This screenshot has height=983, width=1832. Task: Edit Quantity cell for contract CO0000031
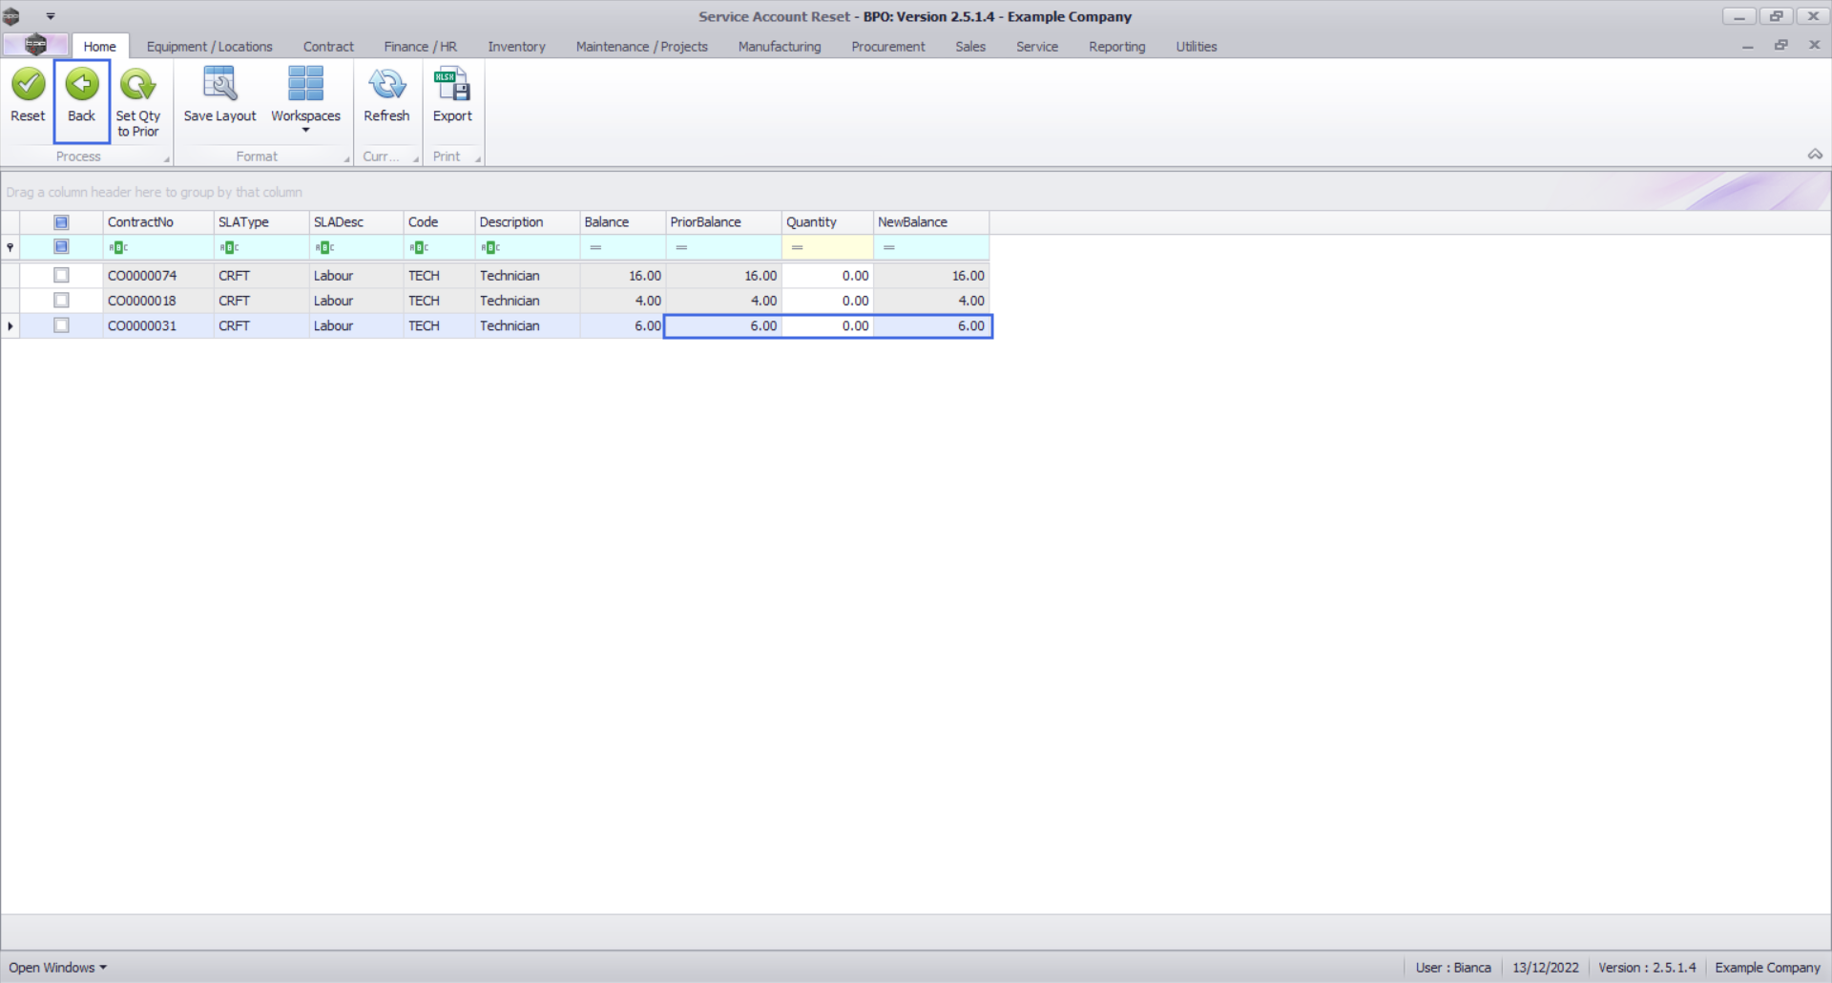(827, 325)
